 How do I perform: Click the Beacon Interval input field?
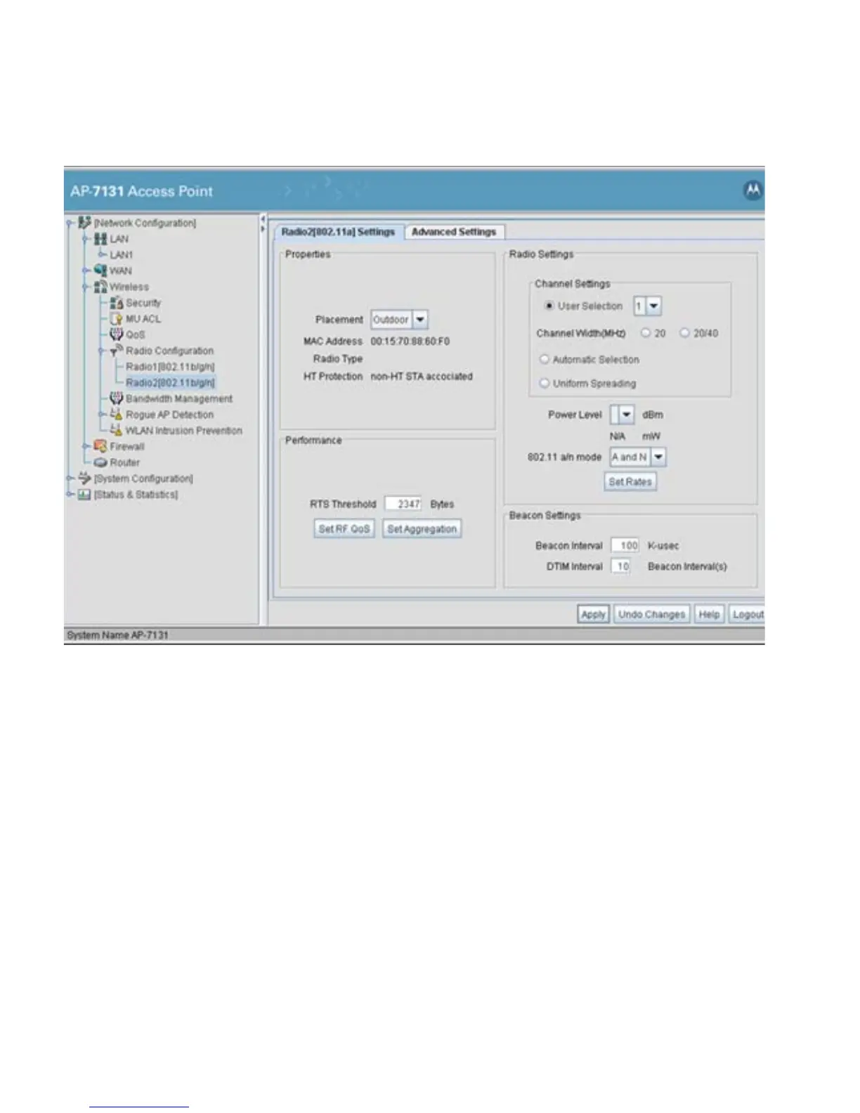point(625,545)
